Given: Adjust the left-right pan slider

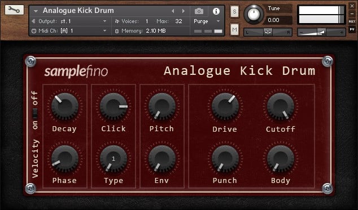Looking at the screenshot, I should point(268,32).
